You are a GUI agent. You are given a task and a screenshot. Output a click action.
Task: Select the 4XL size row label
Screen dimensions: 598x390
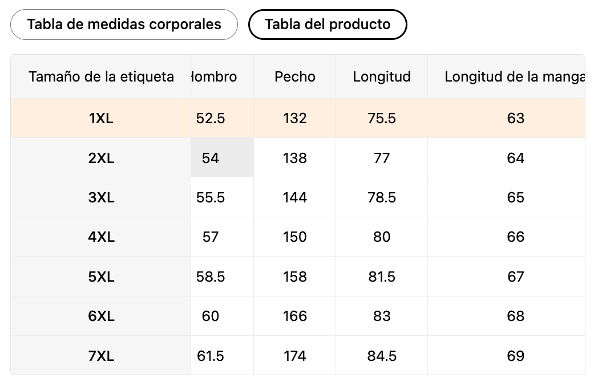point(101,237)
